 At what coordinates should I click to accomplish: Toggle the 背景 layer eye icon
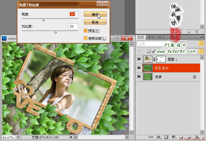(139, 76)
